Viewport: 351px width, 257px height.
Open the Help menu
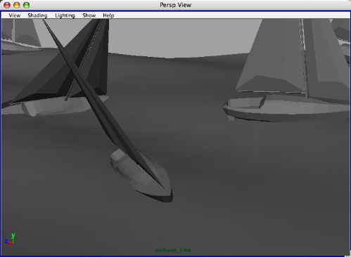coord(108,15)
